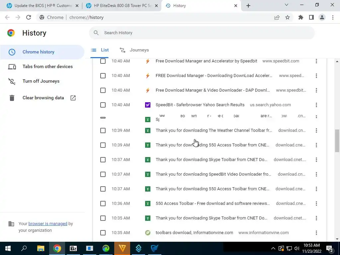Click CNET favicon on 10:35 AM Skype Toolbar row
Viewport: 340px width, 255px height.
pos(148,218)
